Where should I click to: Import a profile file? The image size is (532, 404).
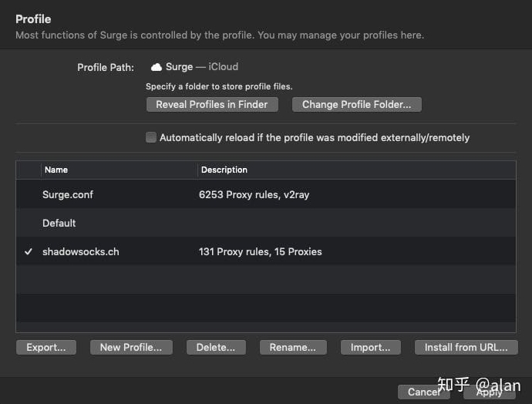pyautogui.click(x=371, y=348)
